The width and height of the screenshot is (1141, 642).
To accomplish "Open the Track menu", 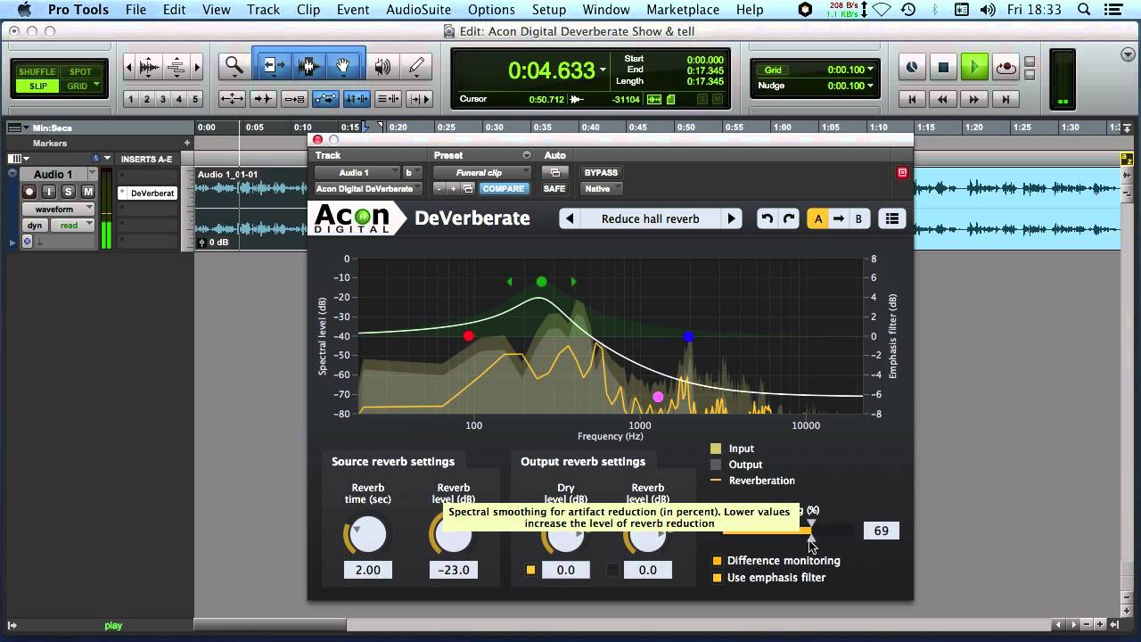I will click(263, 10).
